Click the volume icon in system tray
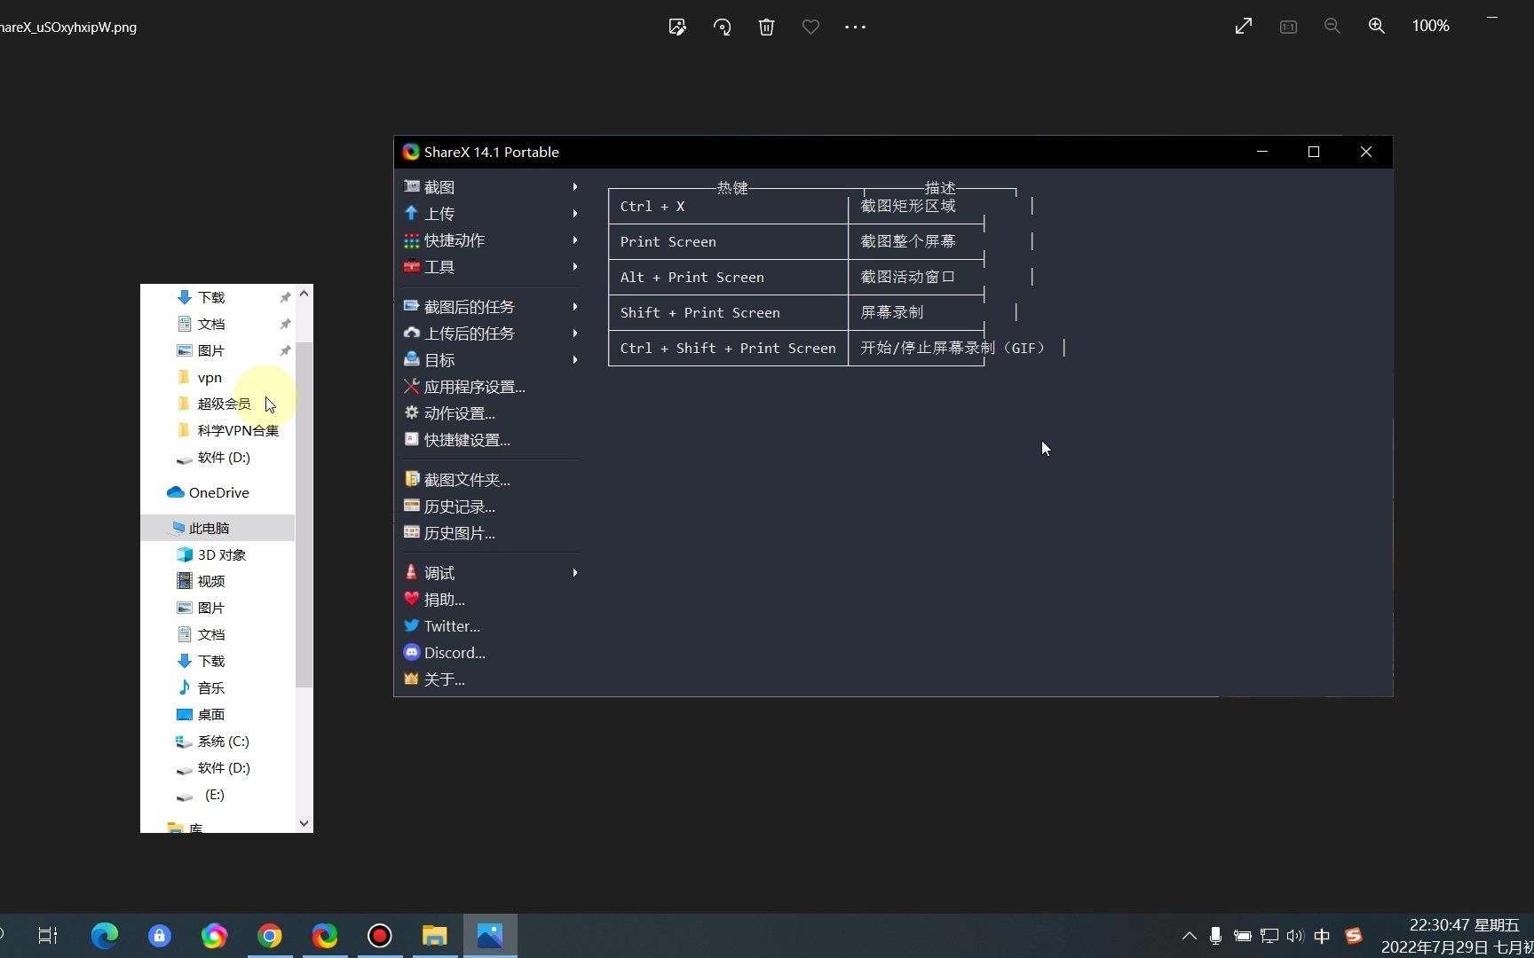This screenshot has height=958, width=1534. coord(1295,936)
